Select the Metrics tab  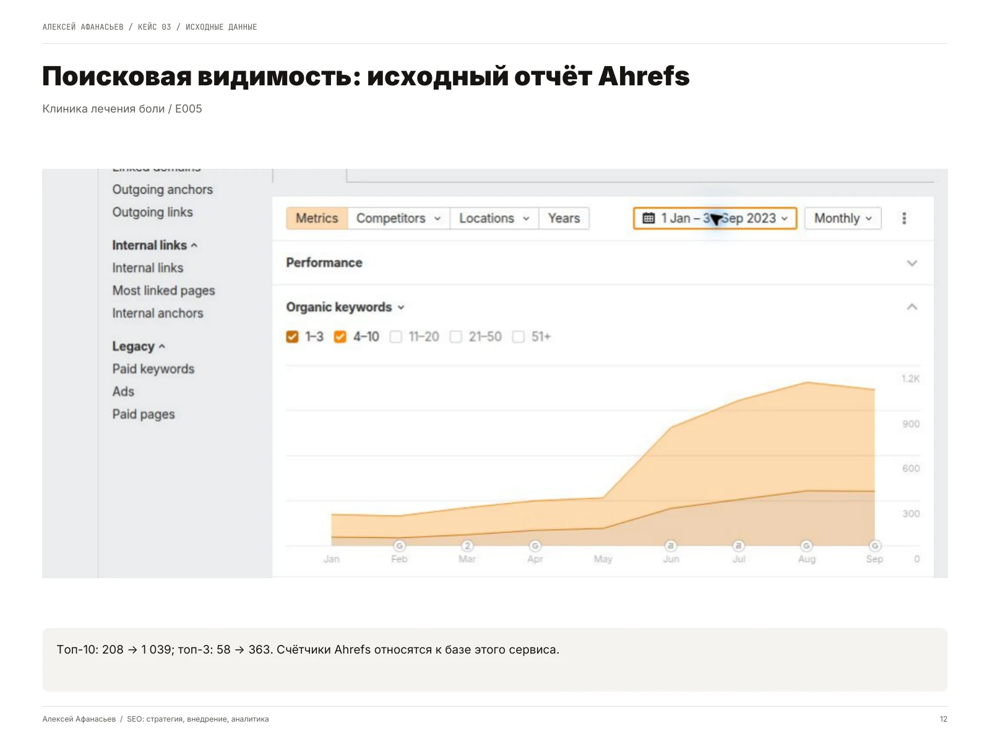point(317,218)
